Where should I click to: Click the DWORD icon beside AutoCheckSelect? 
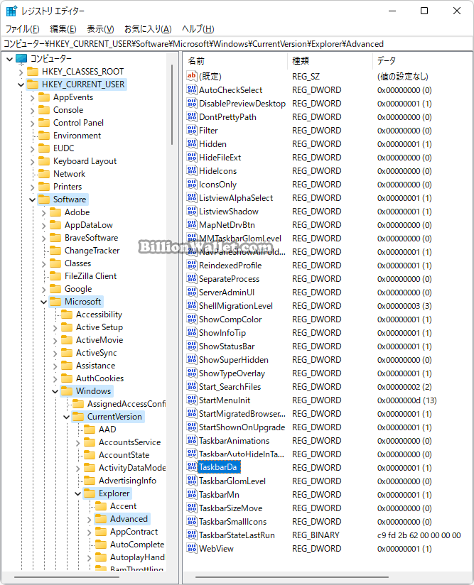(x=192, y=89)
